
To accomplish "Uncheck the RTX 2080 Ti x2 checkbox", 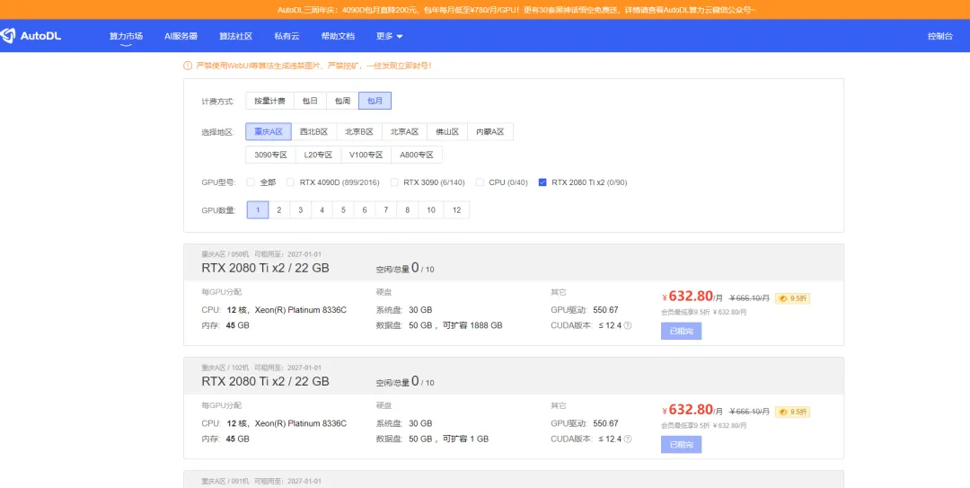I will (x=542, y=182).
